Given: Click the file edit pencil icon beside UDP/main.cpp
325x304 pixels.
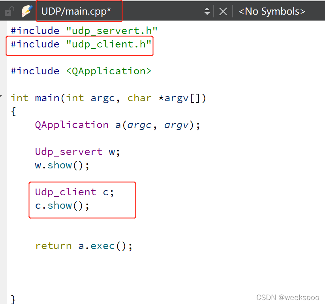Looking at the screenshot, I should tap(27, 11).
